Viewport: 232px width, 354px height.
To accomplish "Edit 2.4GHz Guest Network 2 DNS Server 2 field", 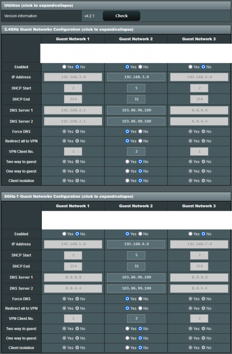I will point(136,121).
